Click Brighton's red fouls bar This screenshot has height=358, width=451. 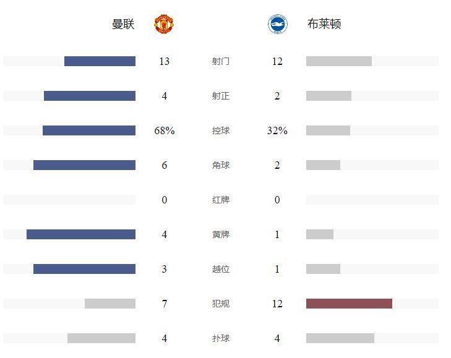click(x=349, y=304)
